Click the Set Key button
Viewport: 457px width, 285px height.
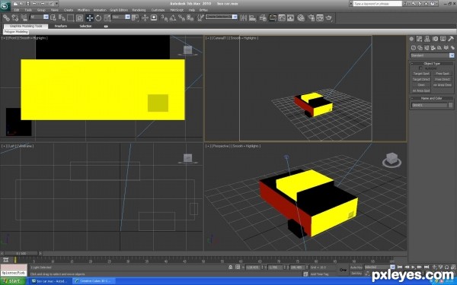(x=356, y=274)
